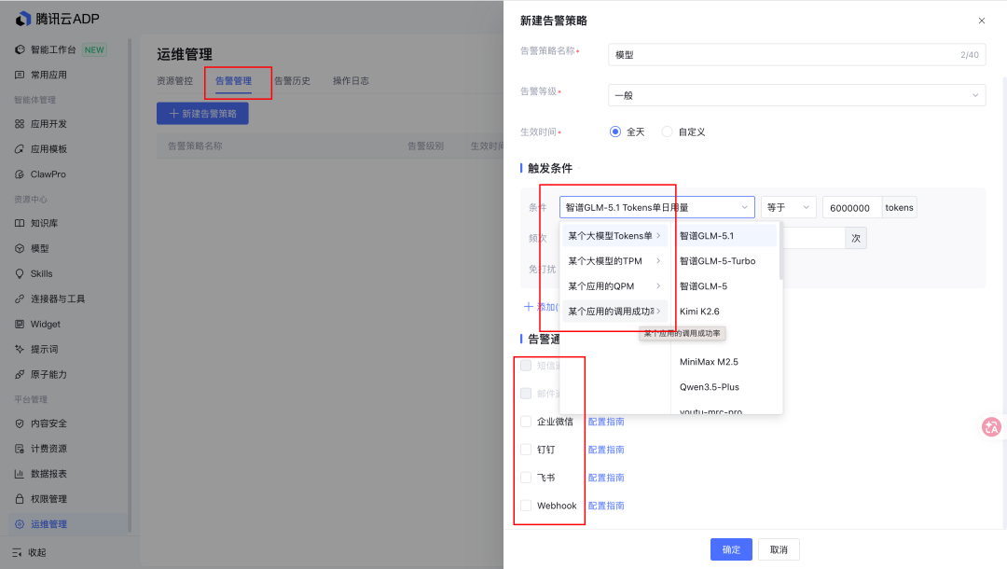Open 模型 sidebar icon
Screen dimensions: 1007x569
[20, 248]
